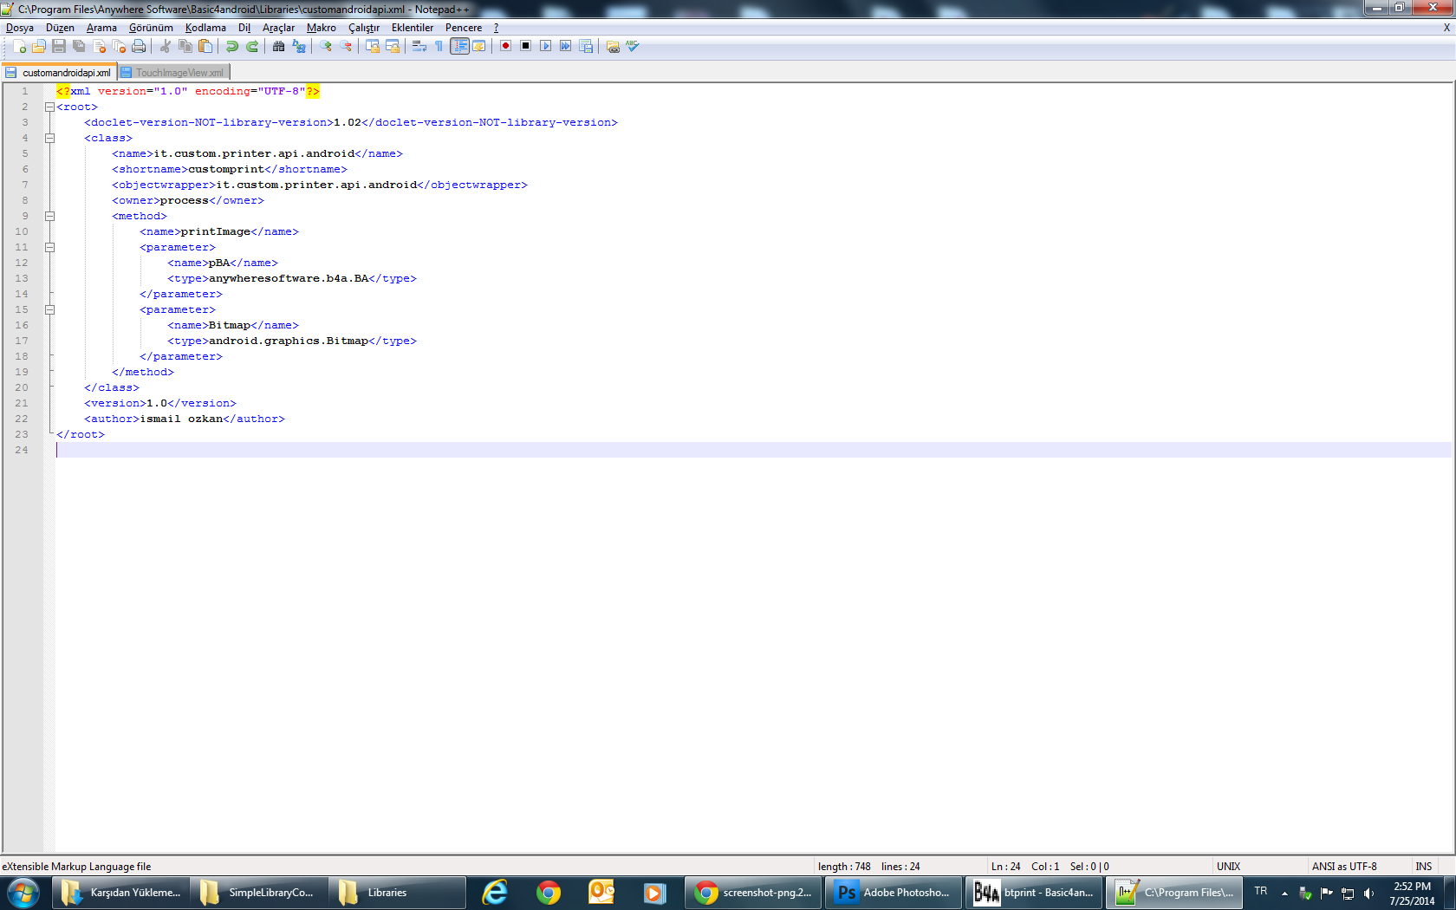Toggle show all characters pilcrow icon
This screenshot has height=910, width=1456.
click(439, 46)
